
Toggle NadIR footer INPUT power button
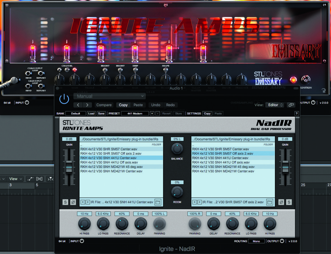pos(82,241)
